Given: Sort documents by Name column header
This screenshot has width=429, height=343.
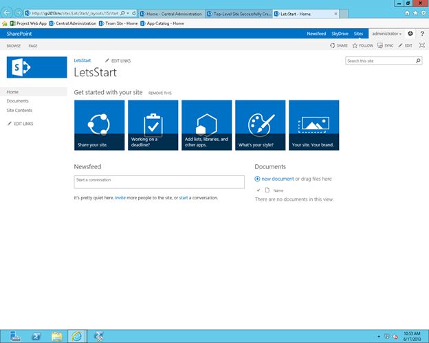Looking at the screenshot, I should (278, 190).
